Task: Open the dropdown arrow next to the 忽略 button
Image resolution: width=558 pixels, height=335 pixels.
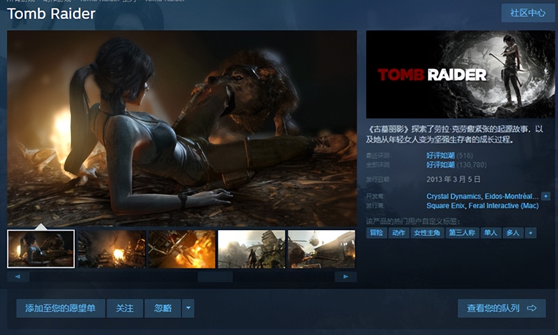Action: [188, 308]
